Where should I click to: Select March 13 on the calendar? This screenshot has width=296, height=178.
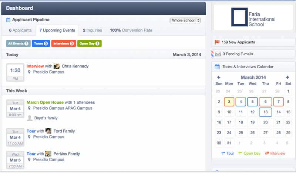[x=265, y=112]
